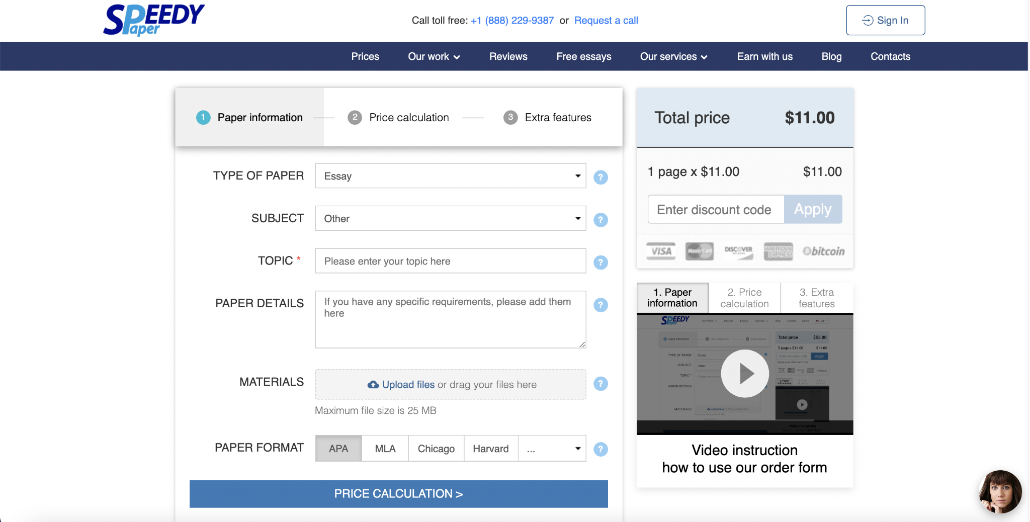The image size is (1030, 522).
Task: Show 3. Extra features video tab
Action: coord(817,298)
